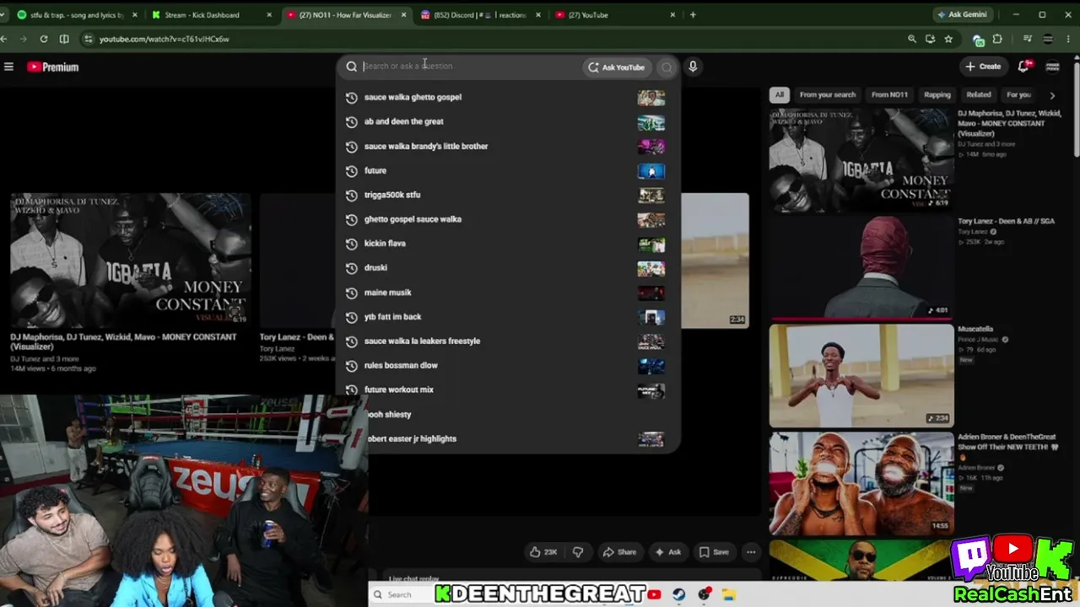1080x607 pixels.
Task: Click the Create button
Action: [x=983, y=67]
